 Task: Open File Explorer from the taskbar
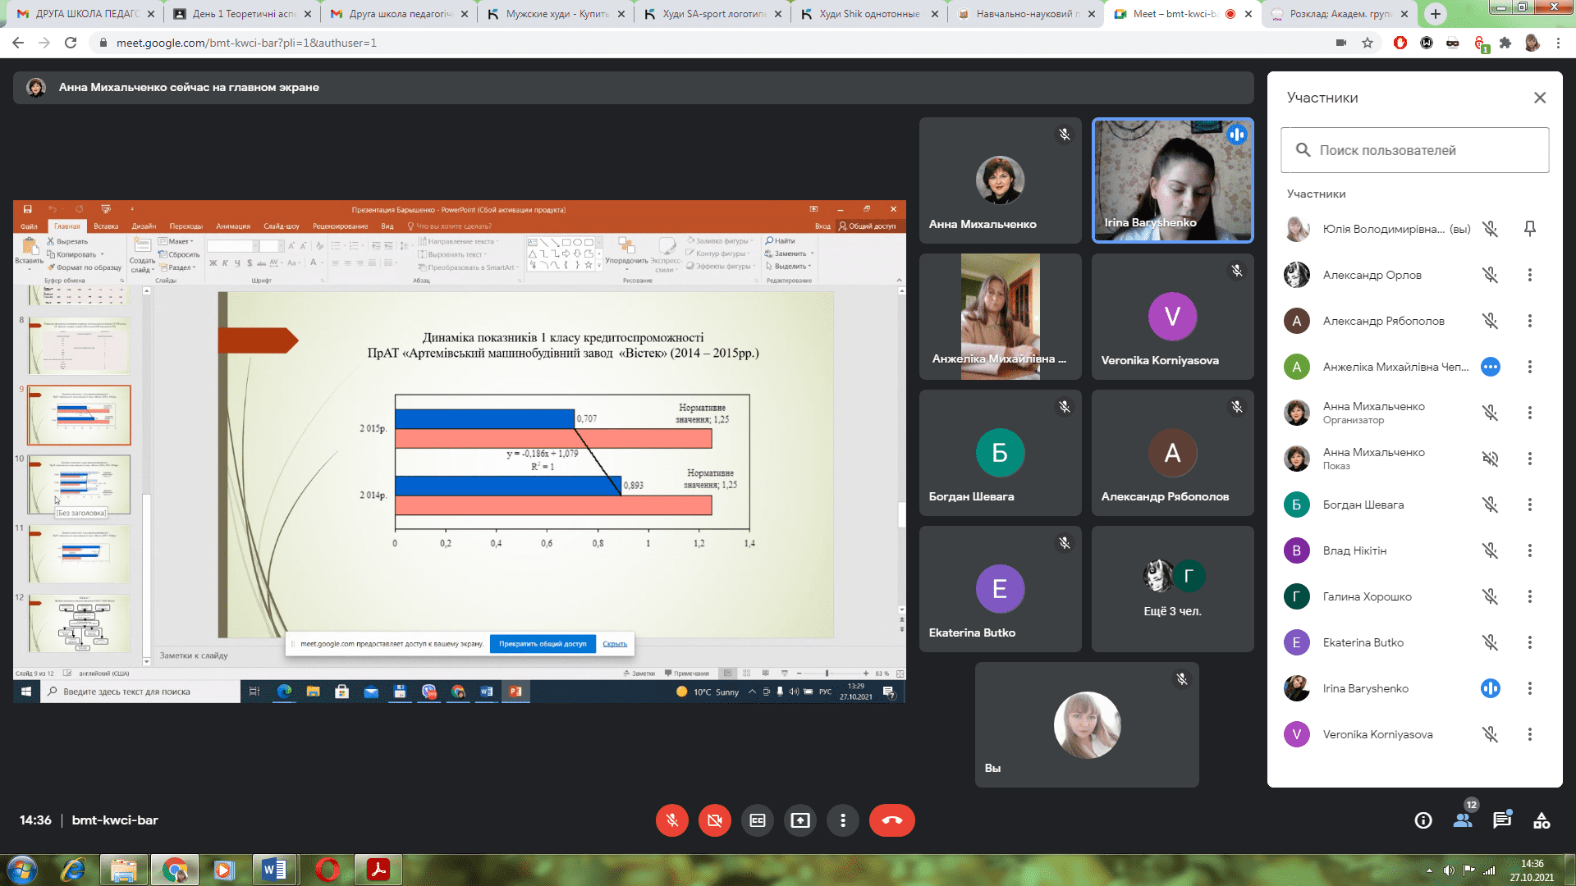(x=124, y=870)
